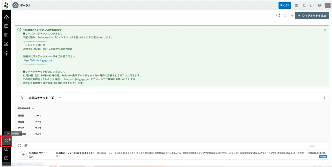
Task: Click the 2025/10/01 07:05 timestamp
Action: coord(317,153)
